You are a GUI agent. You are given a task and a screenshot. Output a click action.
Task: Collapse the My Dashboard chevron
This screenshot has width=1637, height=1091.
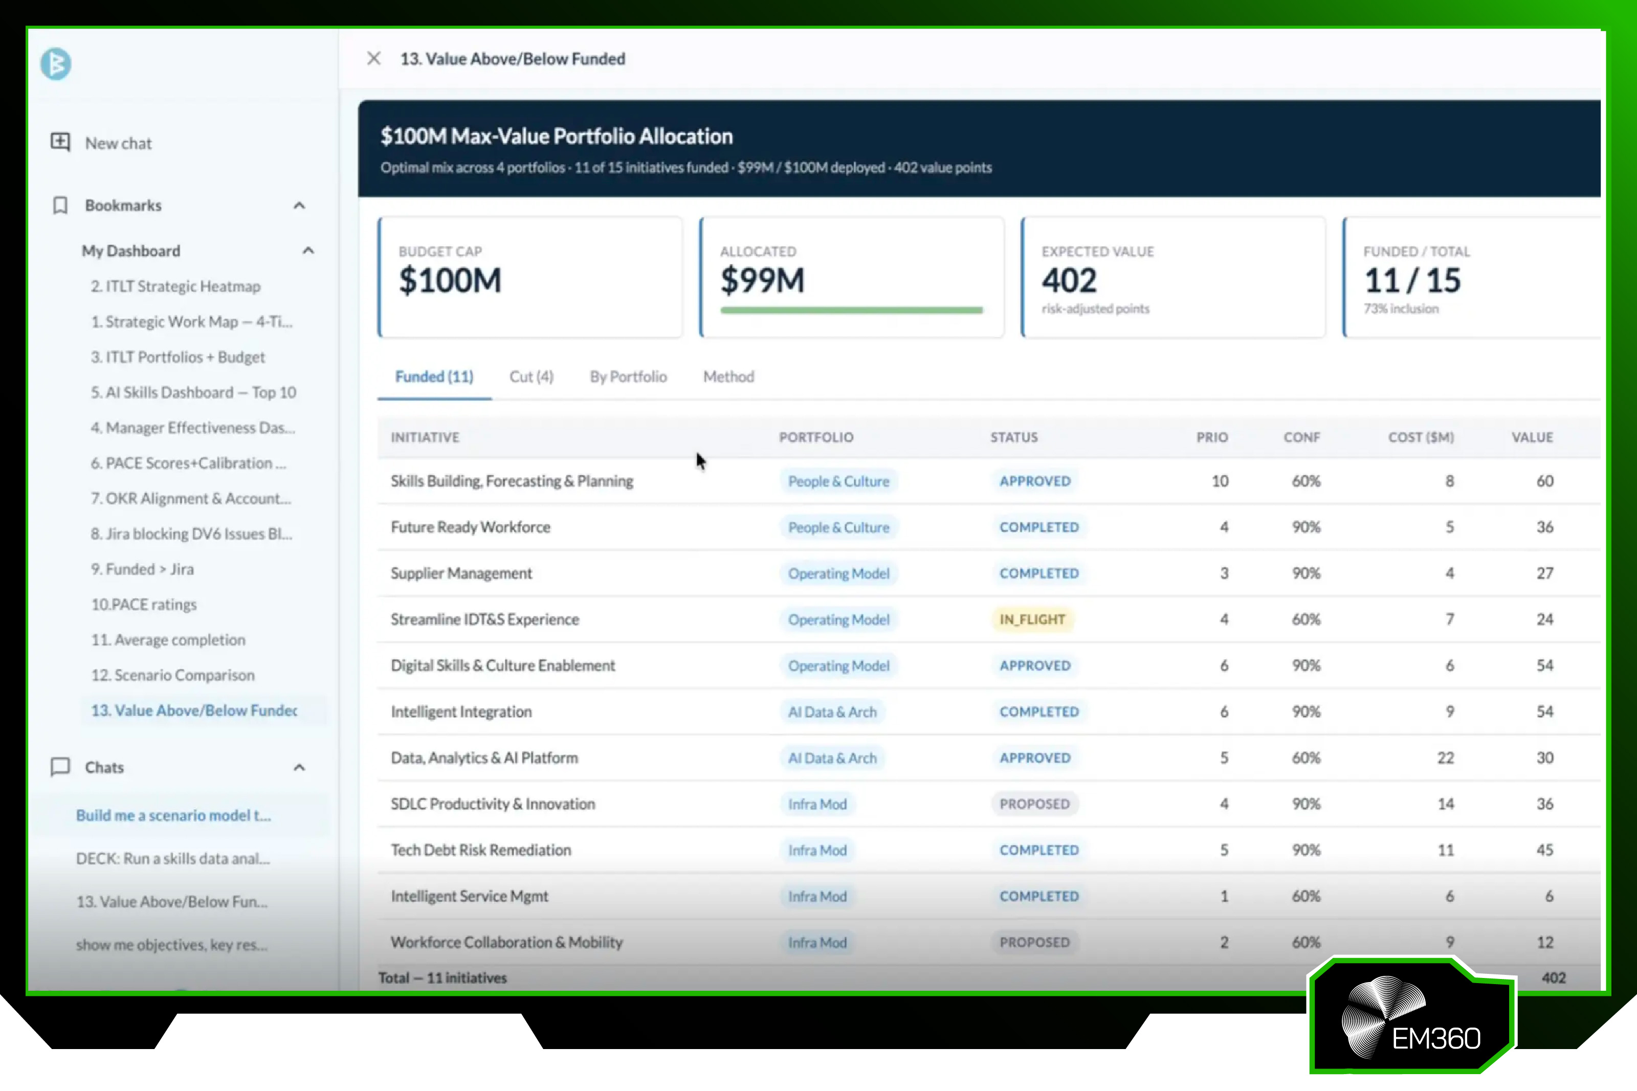(308, 251)
